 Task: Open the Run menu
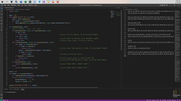coord(25,5)
